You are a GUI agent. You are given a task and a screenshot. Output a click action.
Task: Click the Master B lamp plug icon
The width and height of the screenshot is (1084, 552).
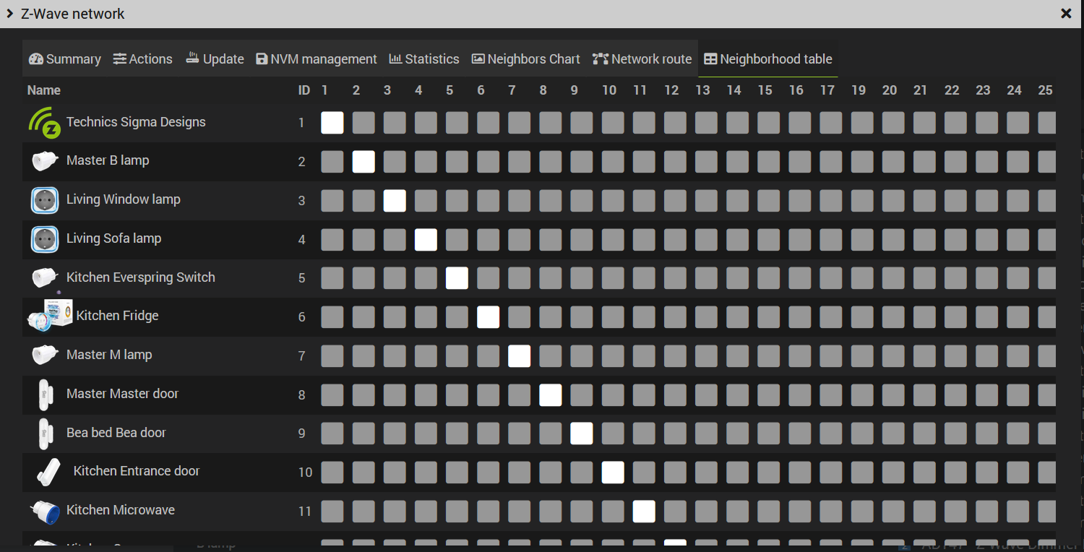pyautogui.click(x=45, y=160)
